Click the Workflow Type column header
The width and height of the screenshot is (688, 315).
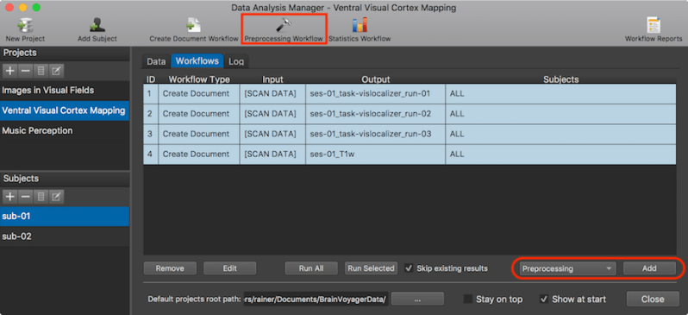pos(199,79)
